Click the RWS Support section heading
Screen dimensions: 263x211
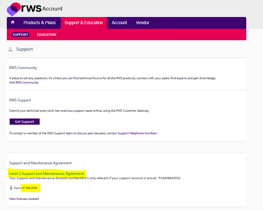click(20, 100)
